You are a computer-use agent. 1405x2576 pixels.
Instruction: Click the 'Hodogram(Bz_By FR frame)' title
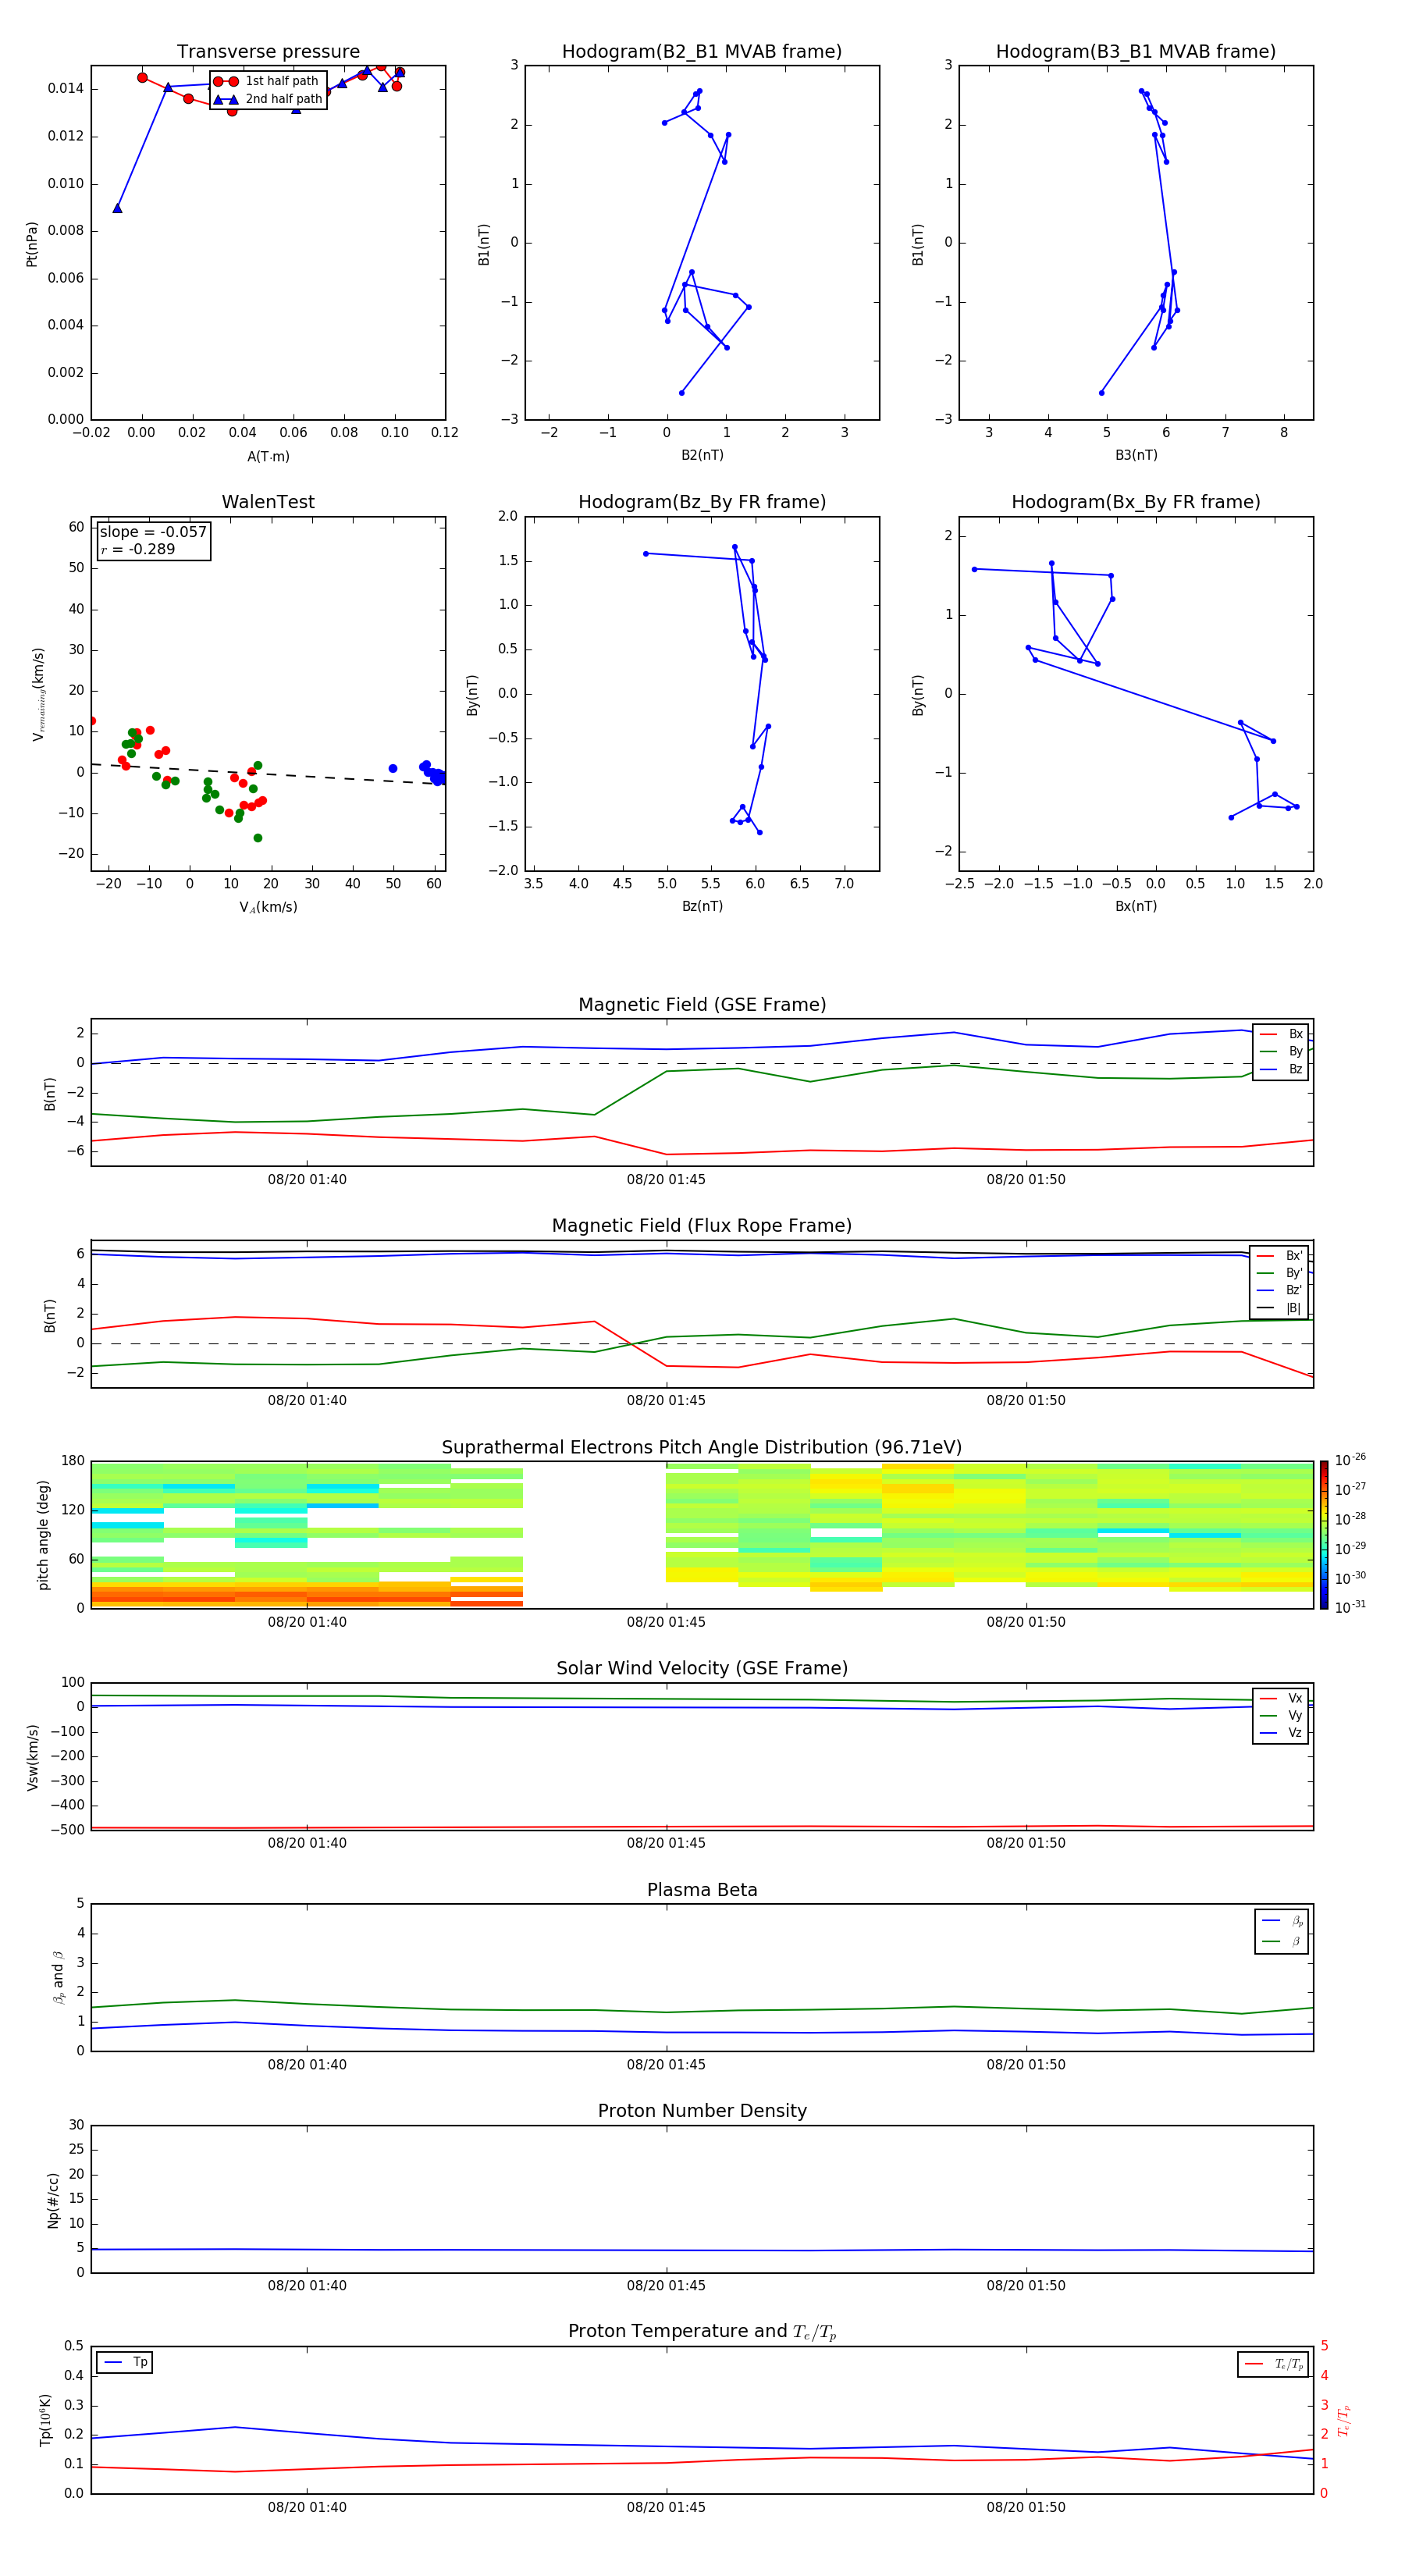click(x=702, y=502)
